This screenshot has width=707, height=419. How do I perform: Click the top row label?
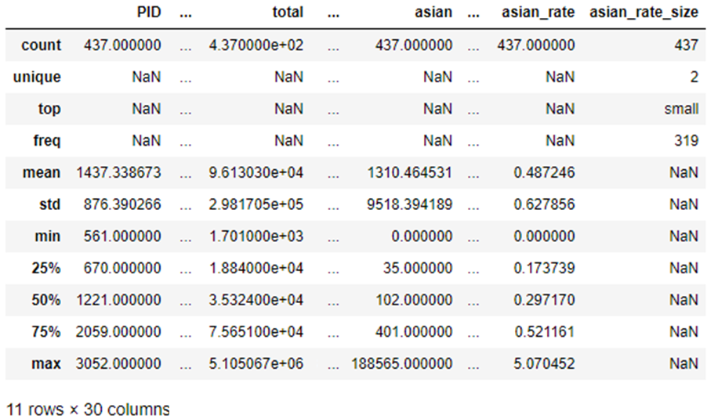pos(49,109)
